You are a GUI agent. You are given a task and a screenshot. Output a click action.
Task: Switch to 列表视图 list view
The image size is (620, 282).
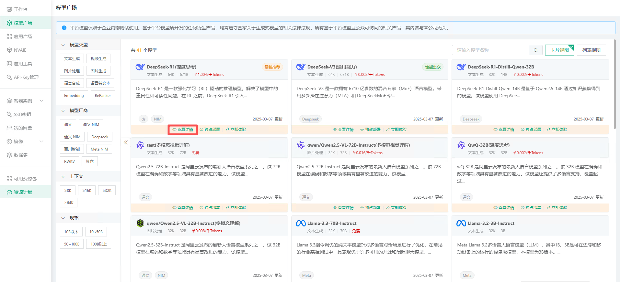tap(591, 50)
